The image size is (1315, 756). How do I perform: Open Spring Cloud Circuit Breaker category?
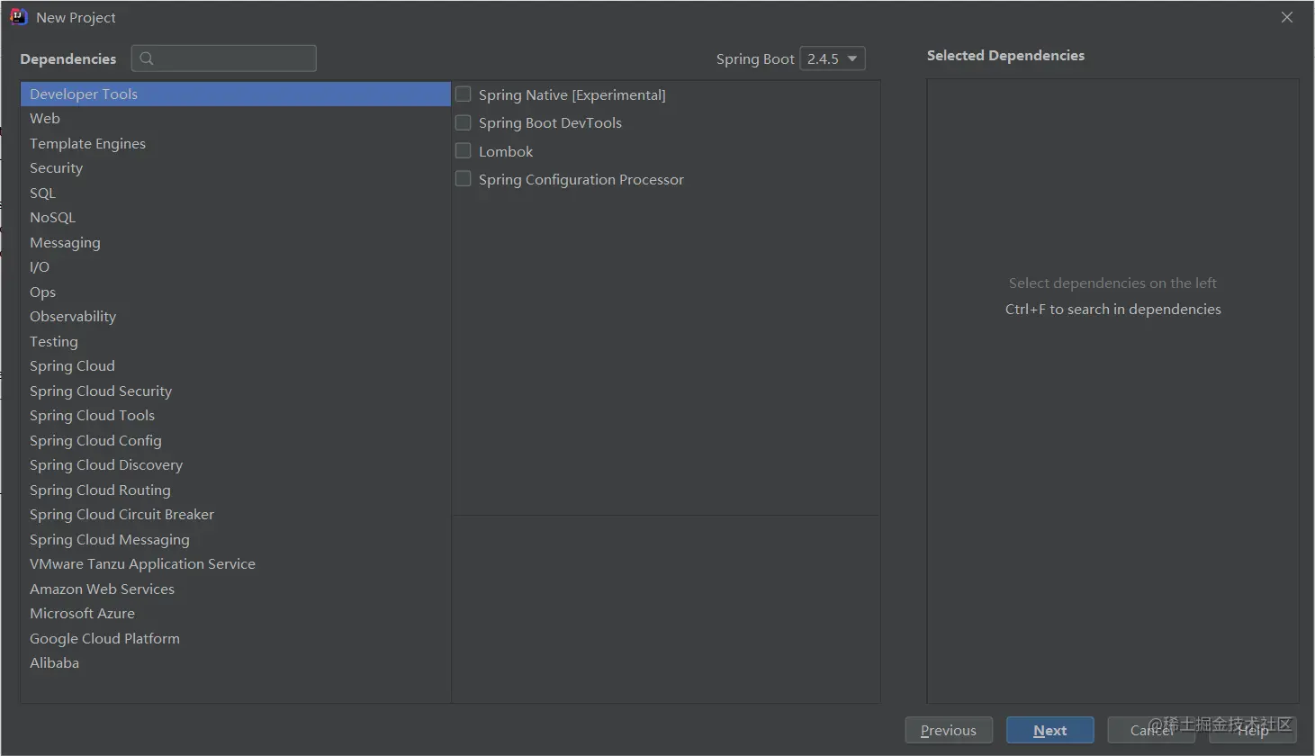236,515
